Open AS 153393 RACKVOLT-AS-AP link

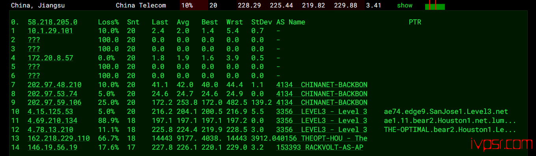click(x=320, y=147)
